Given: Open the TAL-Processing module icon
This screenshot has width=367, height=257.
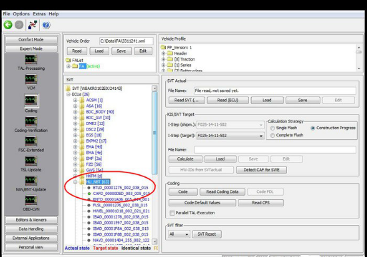Looking at the screenshot, I should coord(31,59).
